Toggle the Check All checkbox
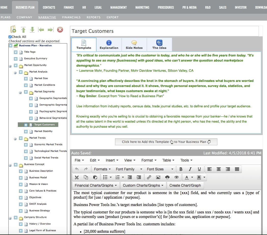 point(10,37)
